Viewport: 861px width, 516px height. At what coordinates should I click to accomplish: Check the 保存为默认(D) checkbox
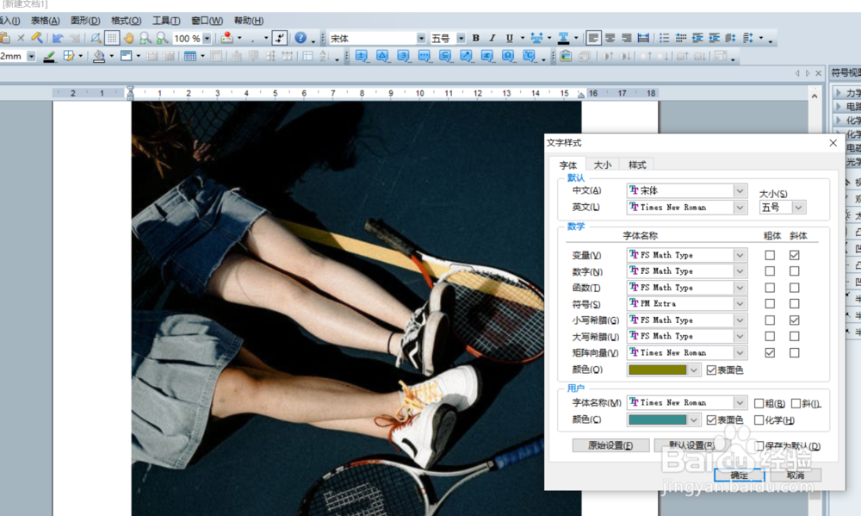pyautogui.click(x=759, y=445)
